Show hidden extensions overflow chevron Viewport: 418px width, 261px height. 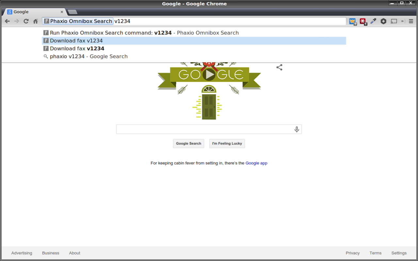coord(402,21)
